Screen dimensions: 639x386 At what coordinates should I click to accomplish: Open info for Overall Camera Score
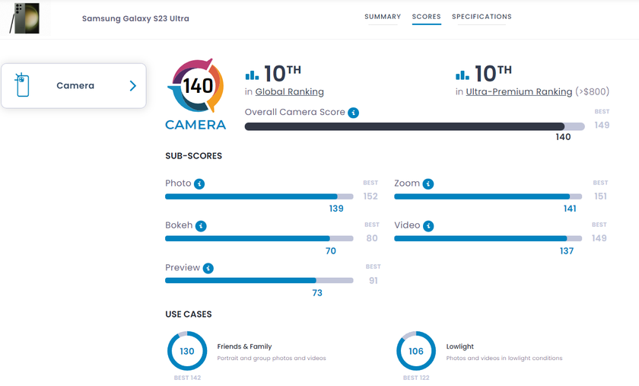(x=353, y=113)
